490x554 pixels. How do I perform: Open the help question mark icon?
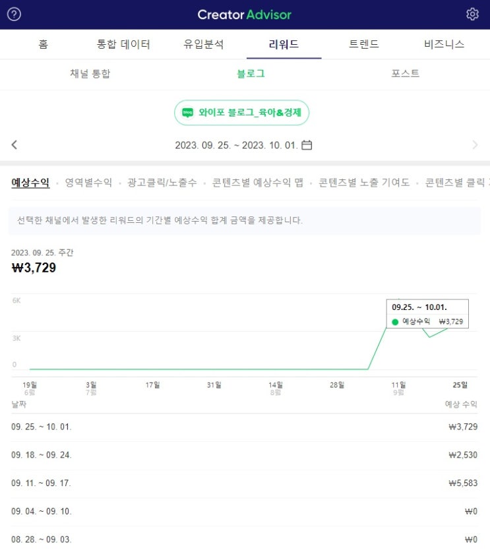[x=14, y=15]
